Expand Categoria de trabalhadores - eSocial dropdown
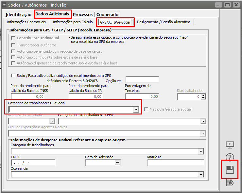The height and width of the screenshot is (193, 242). (136, 110)
